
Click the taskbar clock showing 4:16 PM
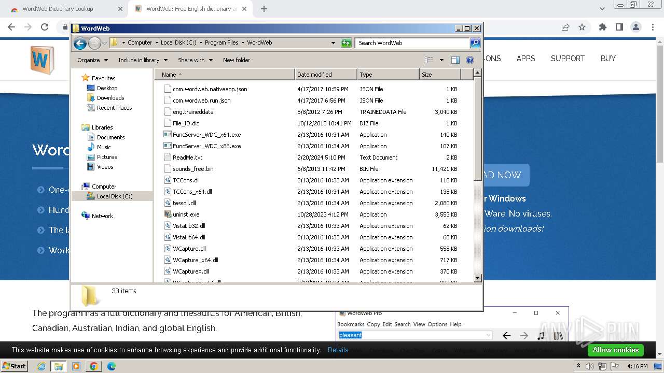(637, 366)
